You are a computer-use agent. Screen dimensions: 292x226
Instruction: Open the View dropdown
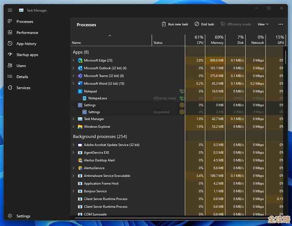pos(263,24)
